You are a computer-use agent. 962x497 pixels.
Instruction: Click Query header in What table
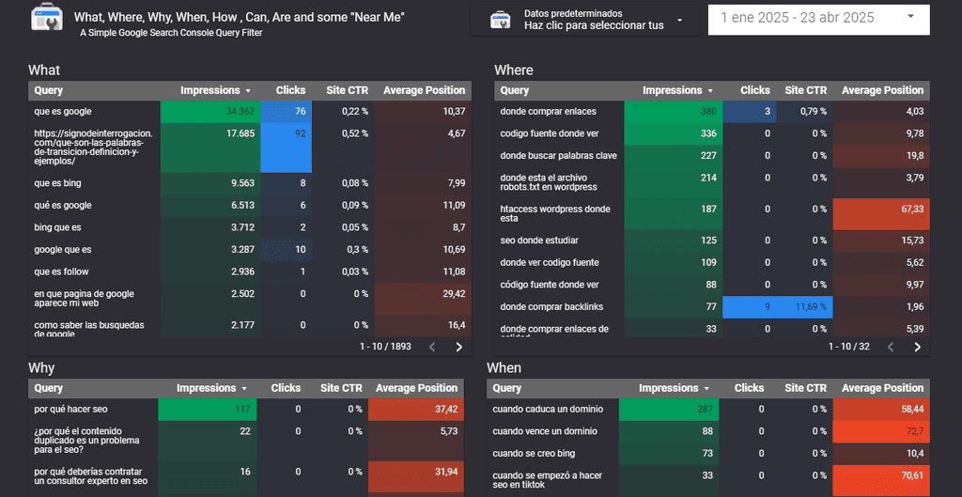point(49,90)
